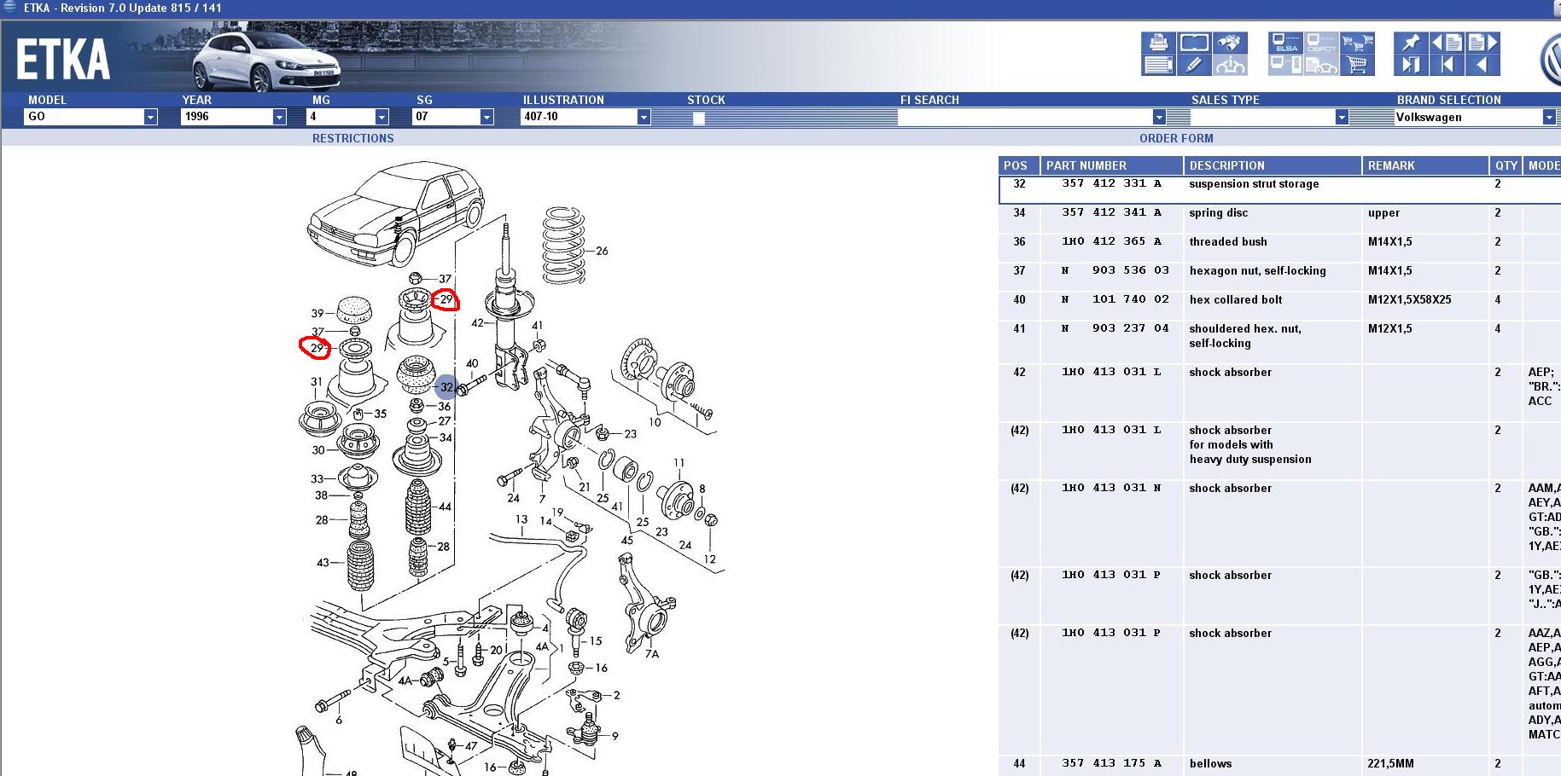The width and height of the screenshot is (1561, 776).
Task: Toggle the STOCK checkbox
Action: coord(699,119)
